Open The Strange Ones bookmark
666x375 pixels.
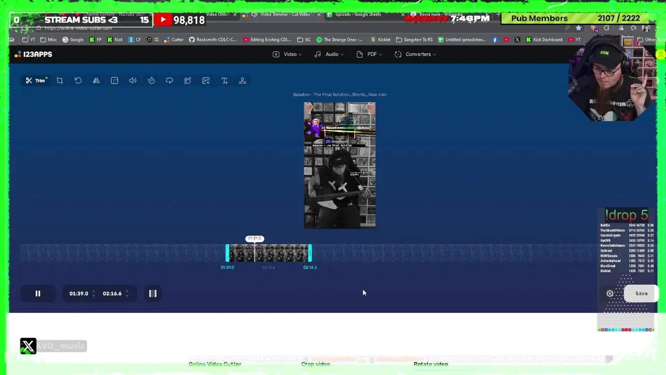click(x=339, y=40)
